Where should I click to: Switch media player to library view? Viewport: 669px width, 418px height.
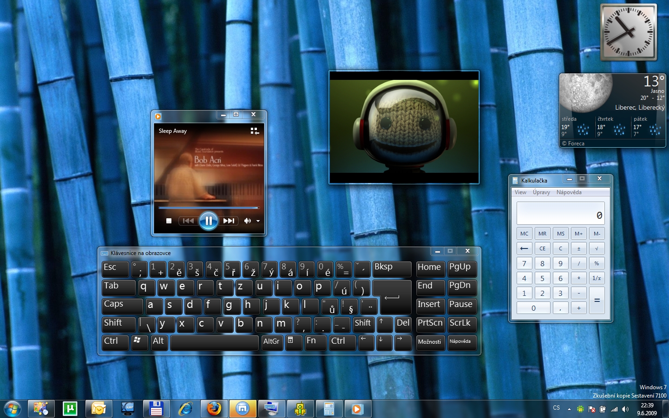coord(255,131)
